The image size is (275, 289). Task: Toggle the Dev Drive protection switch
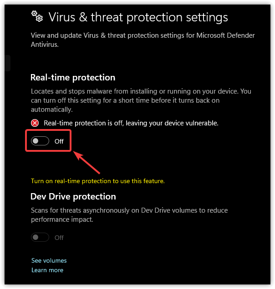click(x=40, y=237)
